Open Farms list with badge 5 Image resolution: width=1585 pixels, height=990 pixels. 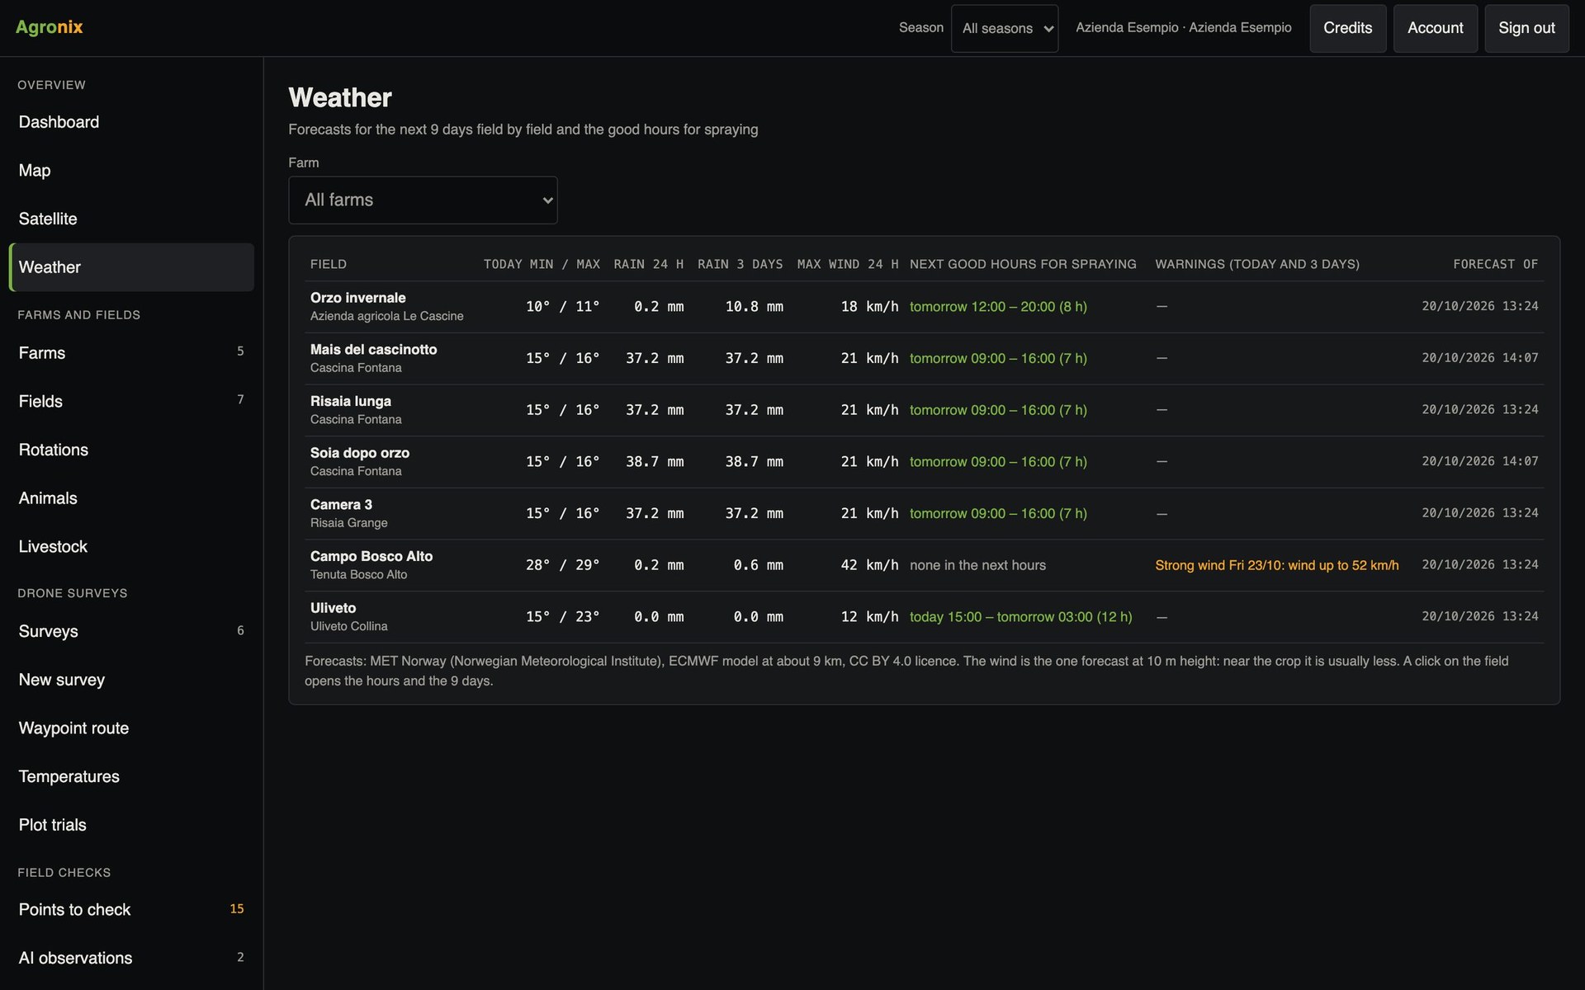[x=131, y=353]
